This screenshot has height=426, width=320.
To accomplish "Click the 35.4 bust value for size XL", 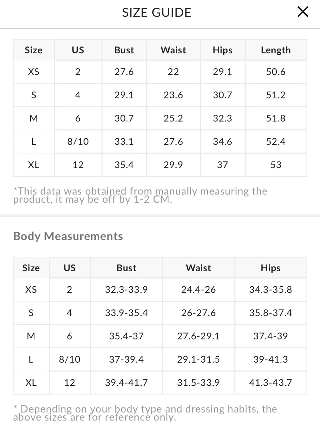I will 124,165.
